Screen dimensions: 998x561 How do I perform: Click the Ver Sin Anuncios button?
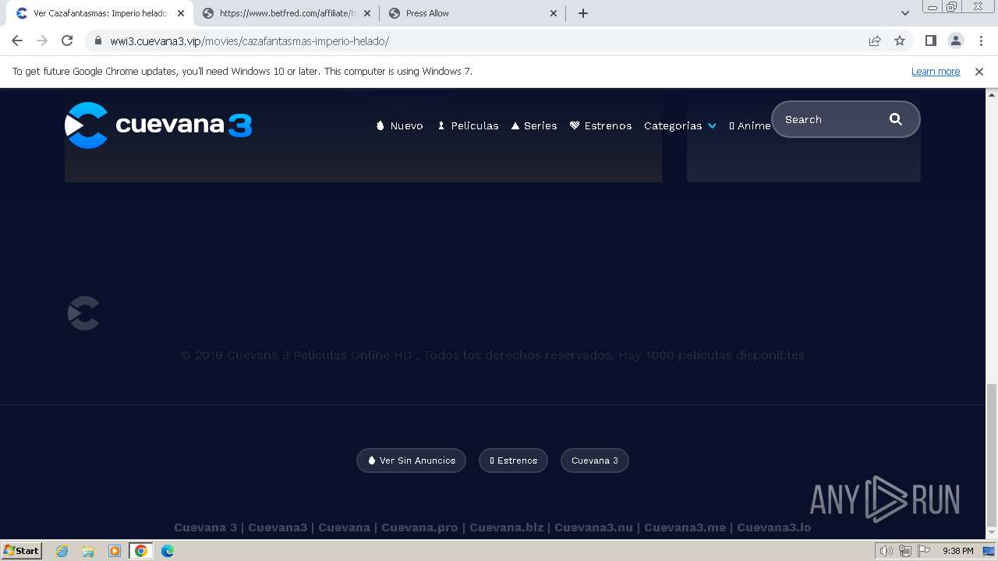[x=412, y=460]
